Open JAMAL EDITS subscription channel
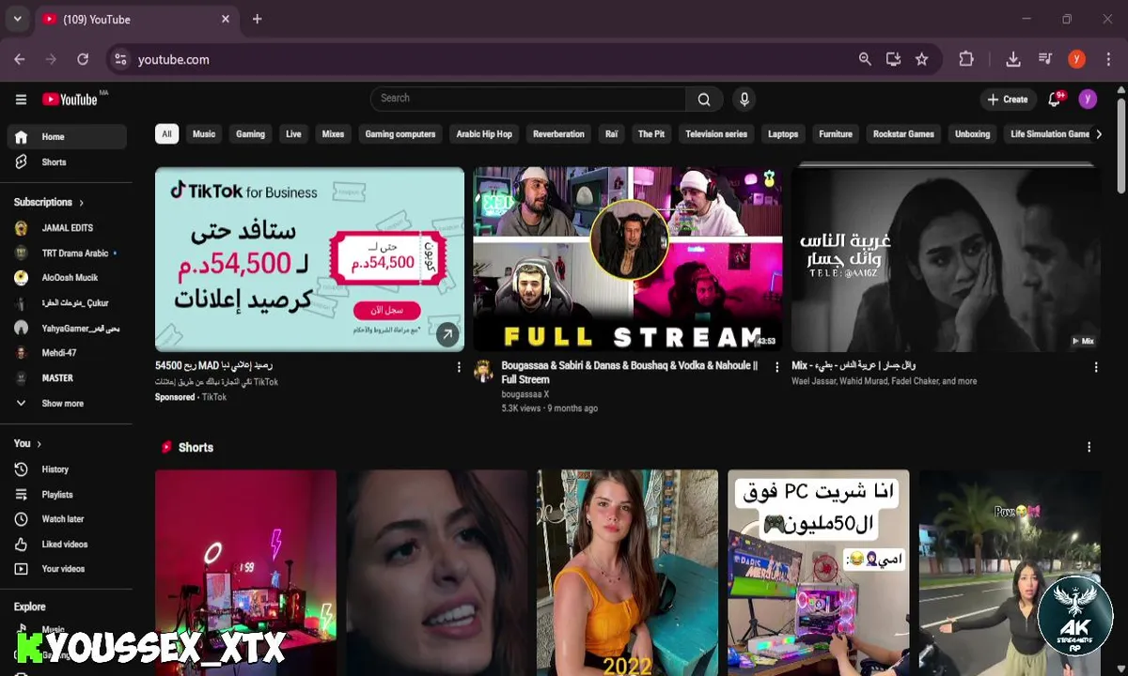This screenshot has height=676, width=1128. coord(67,228)
